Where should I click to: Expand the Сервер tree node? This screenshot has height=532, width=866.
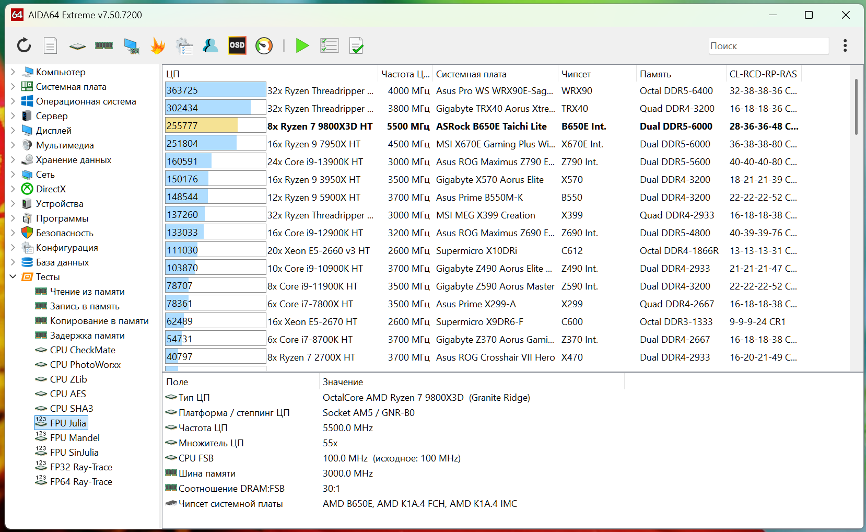[13, 115]
